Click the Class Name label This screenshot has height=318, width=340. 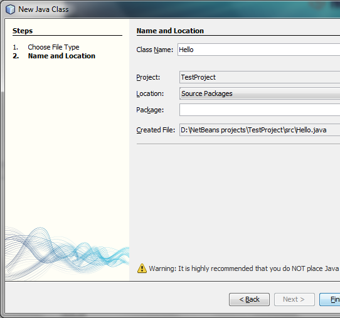click(x=155, y=50)
